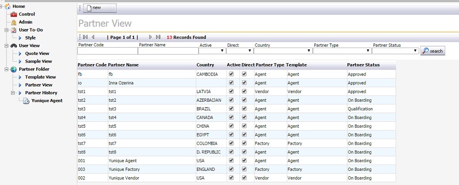
Task: Collapse the Home tree node
Action: (1, 6)
